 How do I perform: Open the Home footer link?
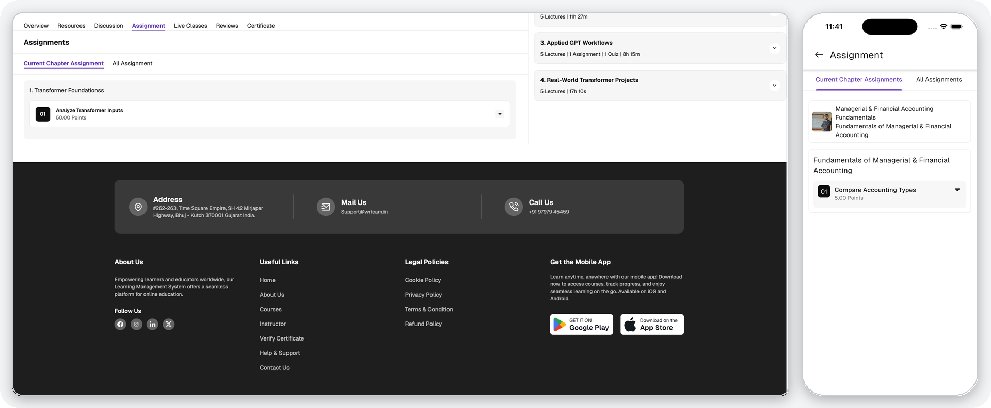click(267, 280)
